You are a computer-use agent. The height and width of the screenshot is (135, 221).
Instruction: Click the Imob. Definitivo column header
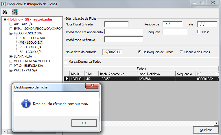(156, 74)
